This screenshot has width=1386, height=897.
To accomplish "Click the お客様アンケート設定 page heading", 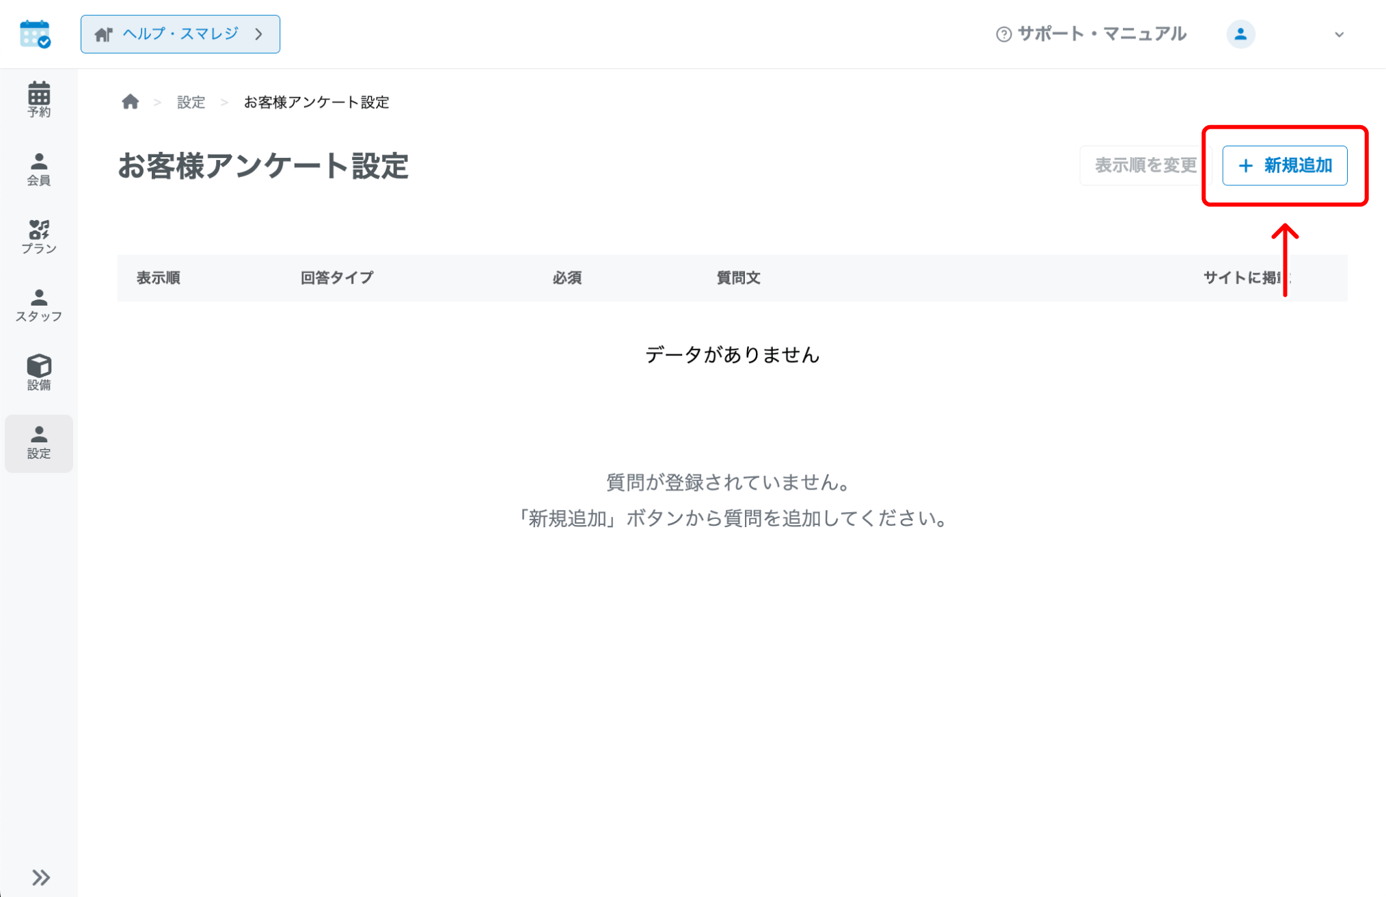I will point(263,166).
